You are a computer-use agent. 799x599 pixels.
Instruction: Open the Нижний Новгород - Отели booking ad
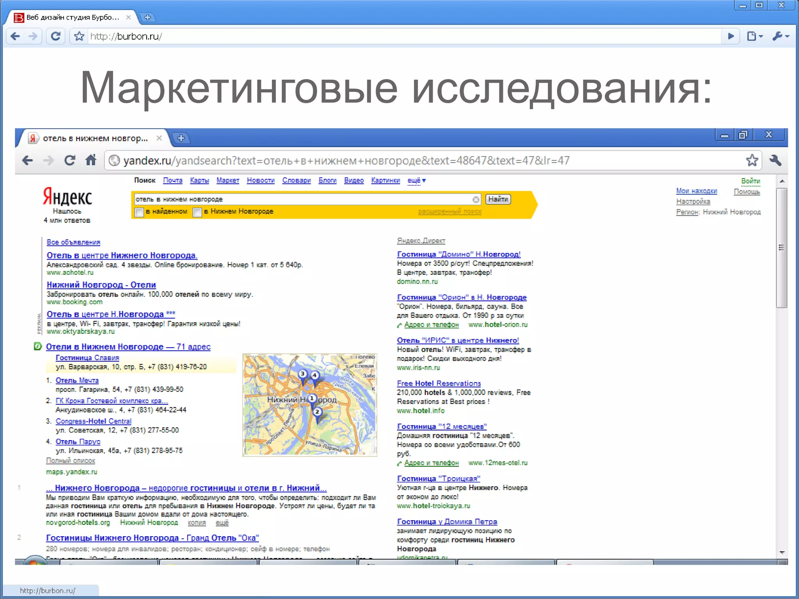point(101,285)
